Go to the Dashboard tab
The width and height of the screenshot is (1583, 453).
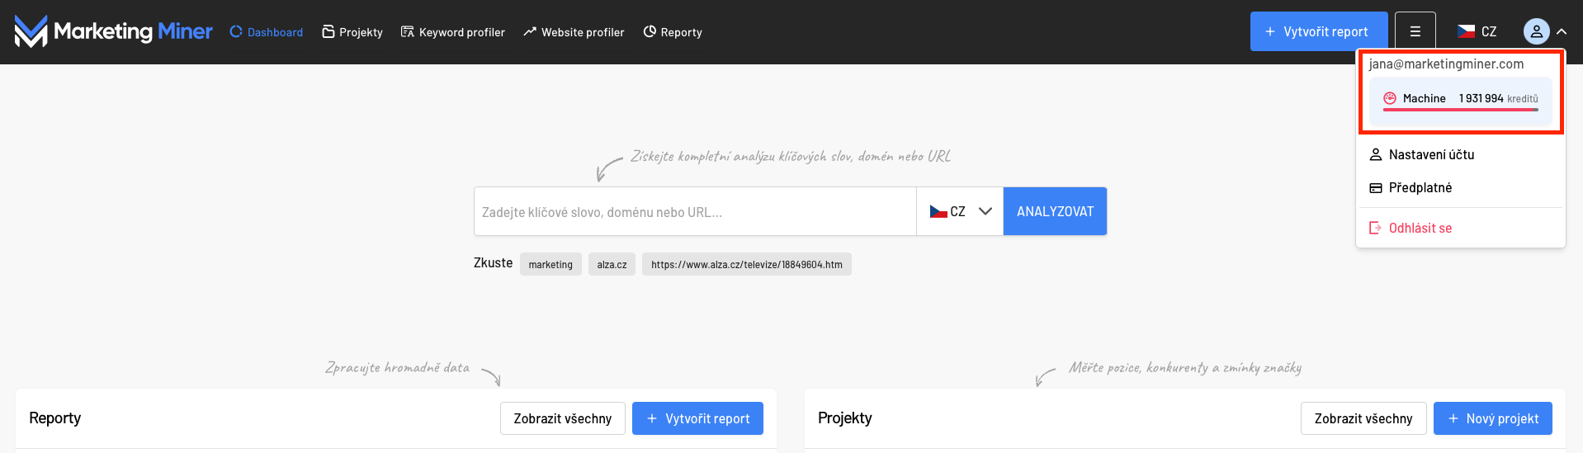pyautogui.click(x=266, y=32)
